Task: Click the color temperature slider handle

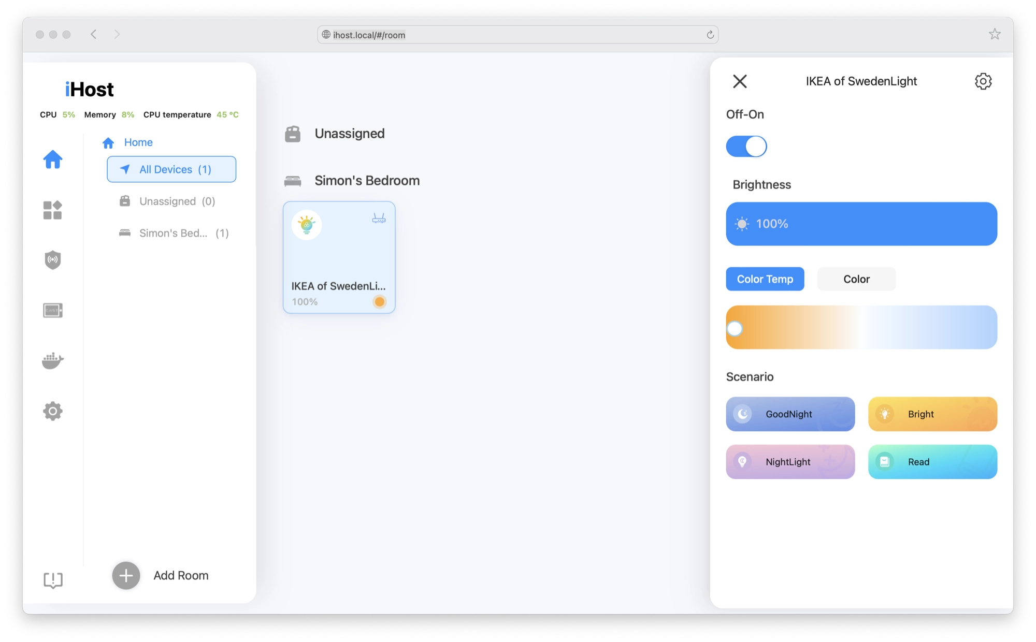Action: 735,328
